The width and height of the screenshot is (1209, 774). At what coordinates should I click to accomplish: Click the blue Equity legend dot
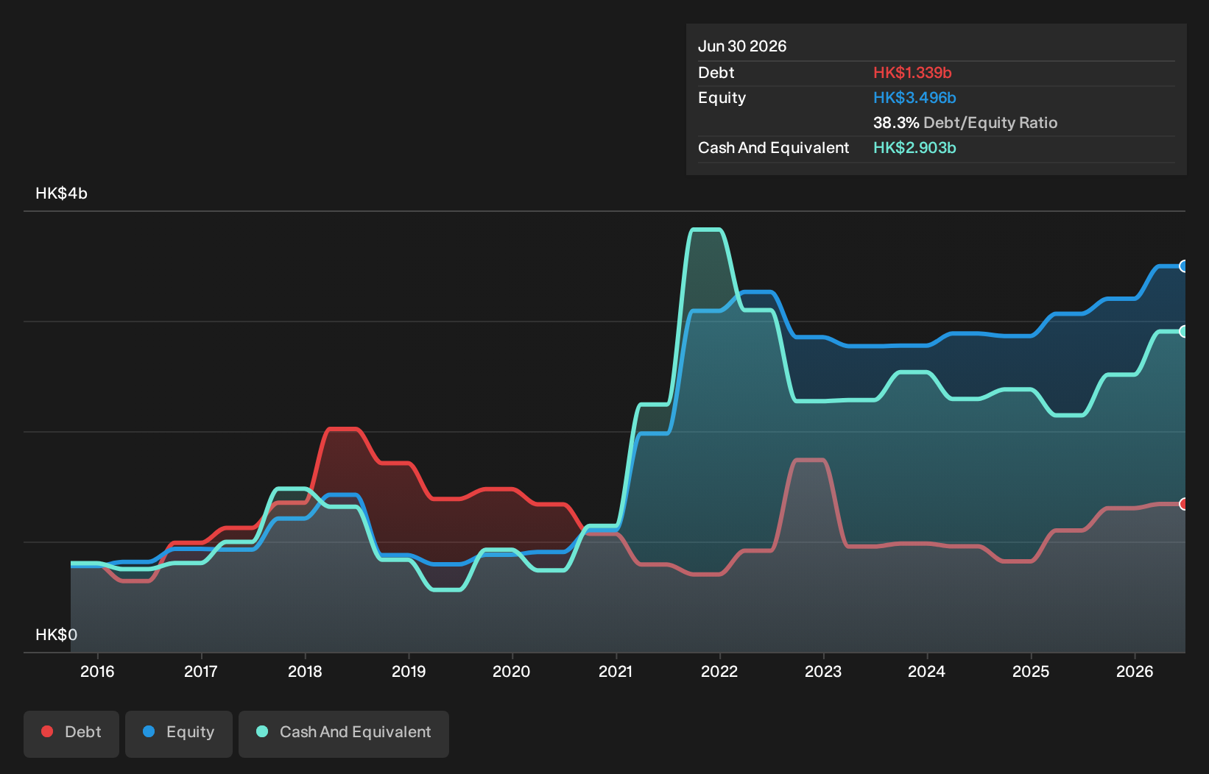pos(149,731)
